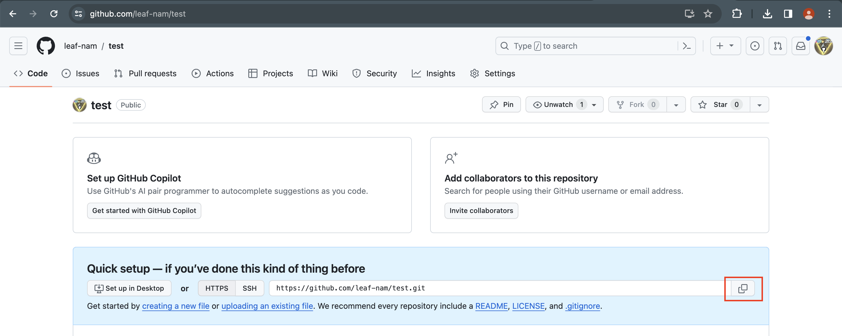Image resolution: width=842 pixels, height=336 pixels.
Task: Click the test repo breadcrumb in header
Action: [x=116, y=46]
